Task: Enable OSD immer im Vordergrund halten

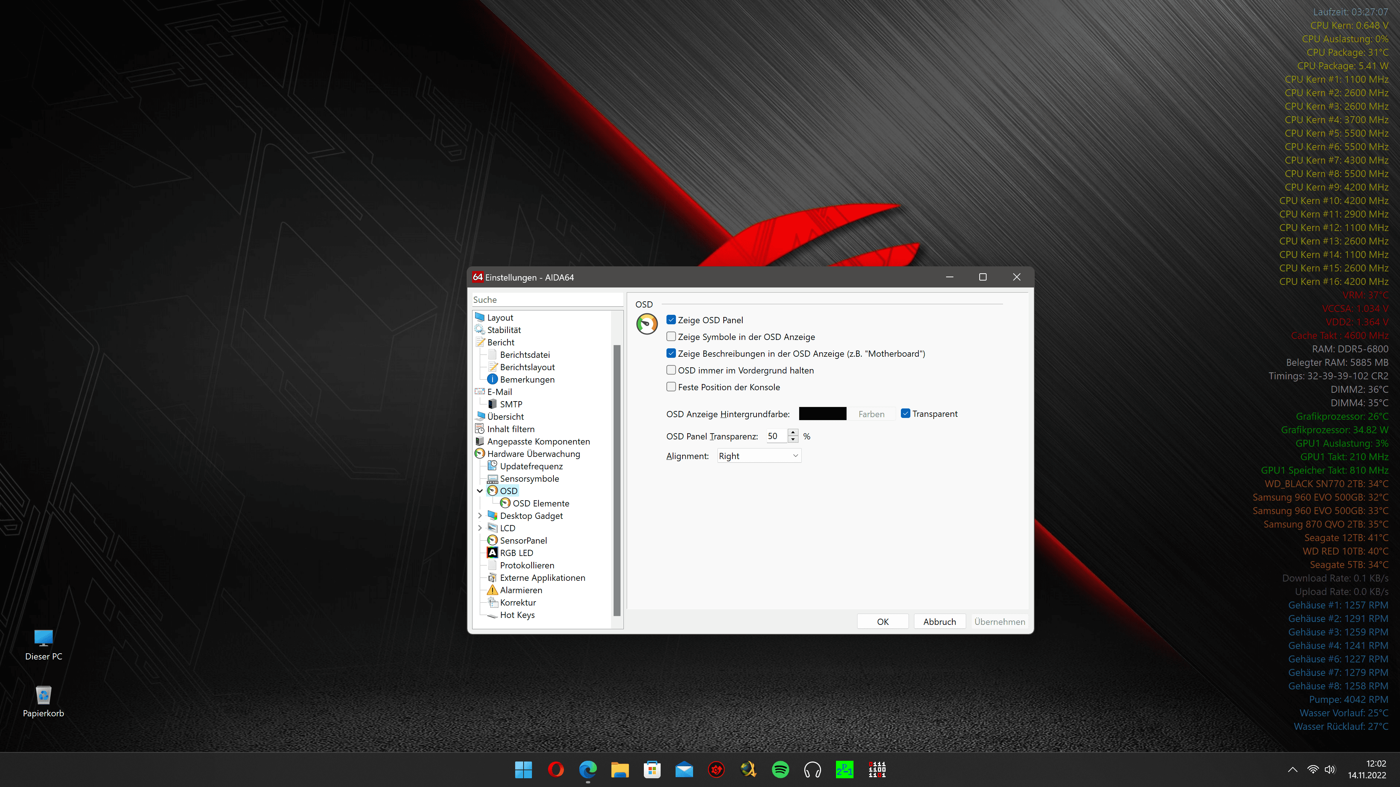Action: 671,370
